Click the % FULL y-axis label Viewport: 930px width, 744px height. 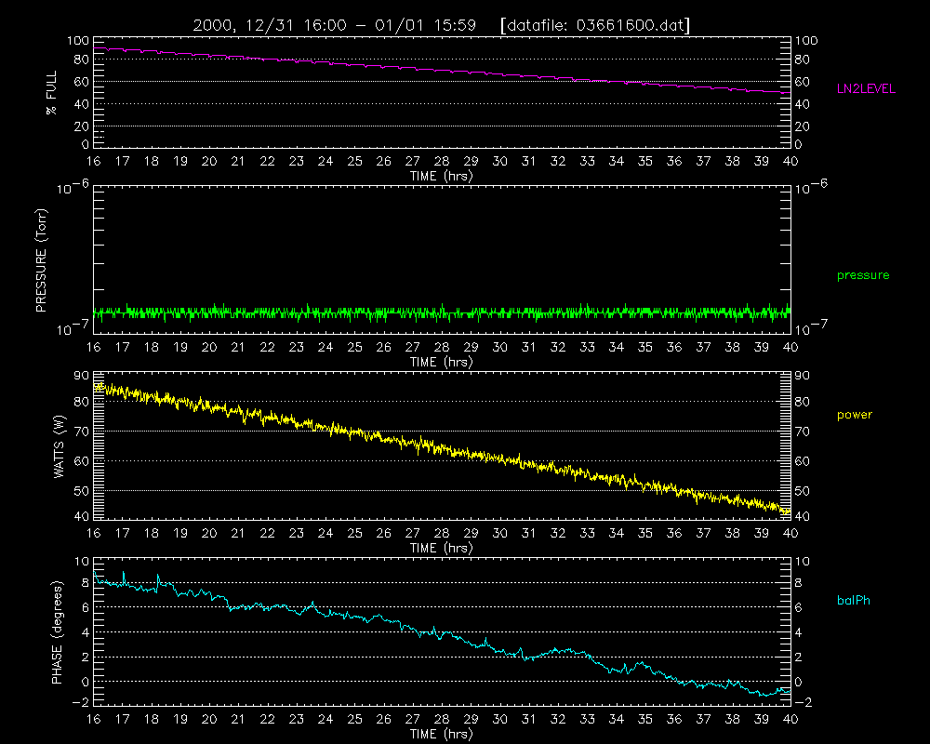(x=51, y=93)
